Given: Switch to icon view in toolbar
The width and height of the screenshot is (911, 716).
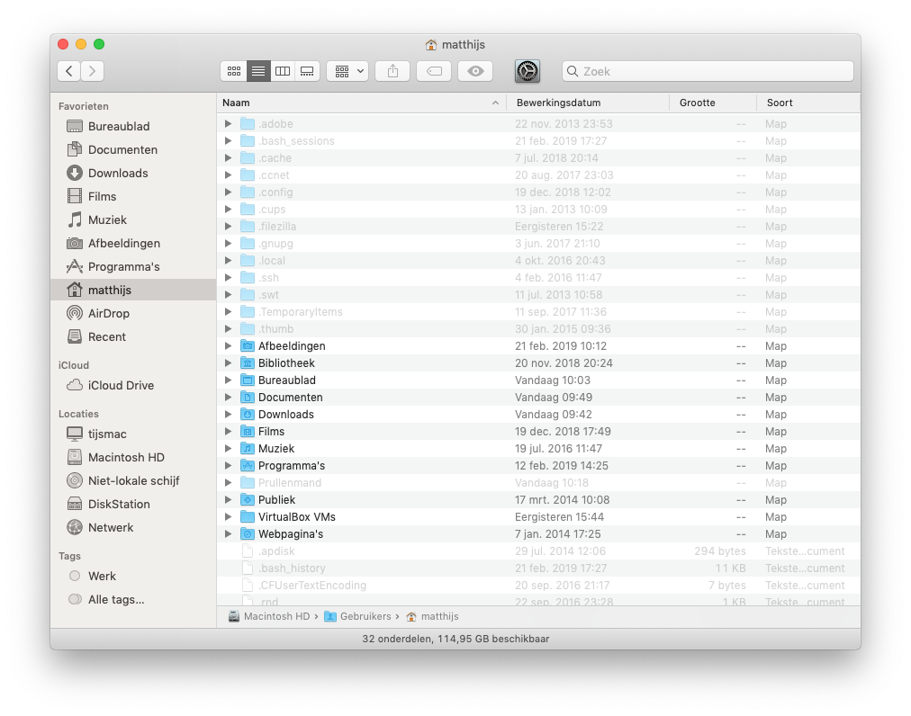Looking at the screenshot, I should tap(233, 71).
